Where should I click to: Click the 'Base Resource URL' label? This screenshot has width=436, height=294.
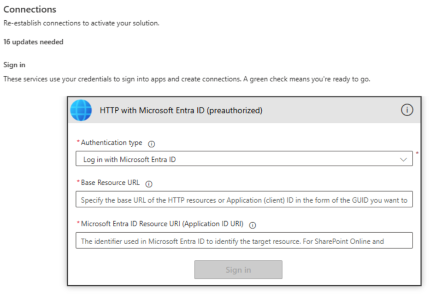(x=111, y=183)
